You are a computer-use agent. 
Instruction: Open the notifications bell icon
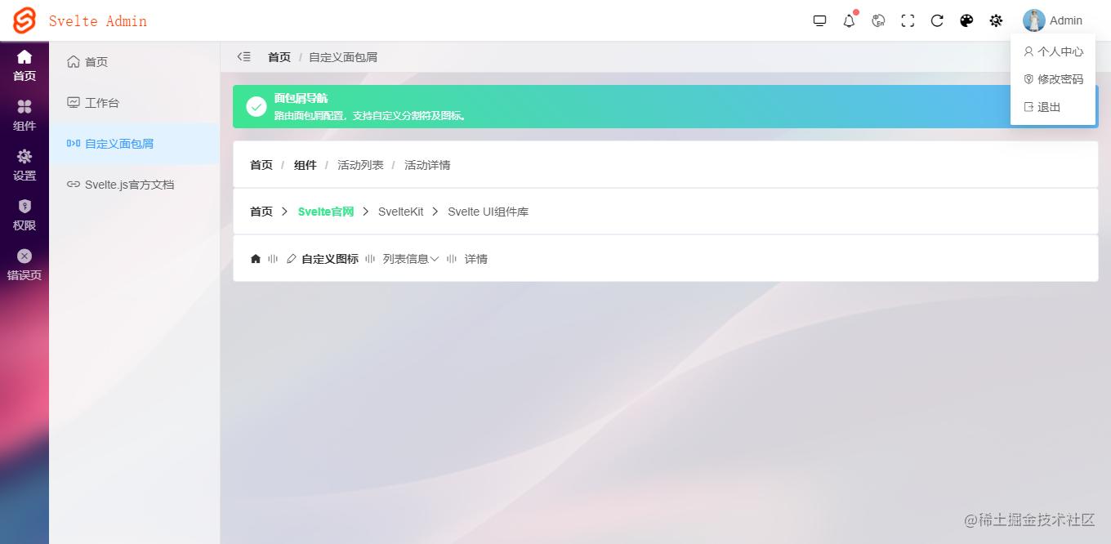tap(849, 20)
